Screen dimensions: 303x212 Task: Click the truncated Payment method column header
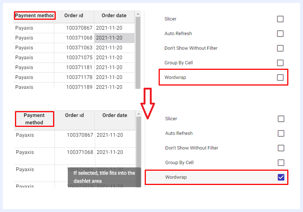click(x=34, y=15)
